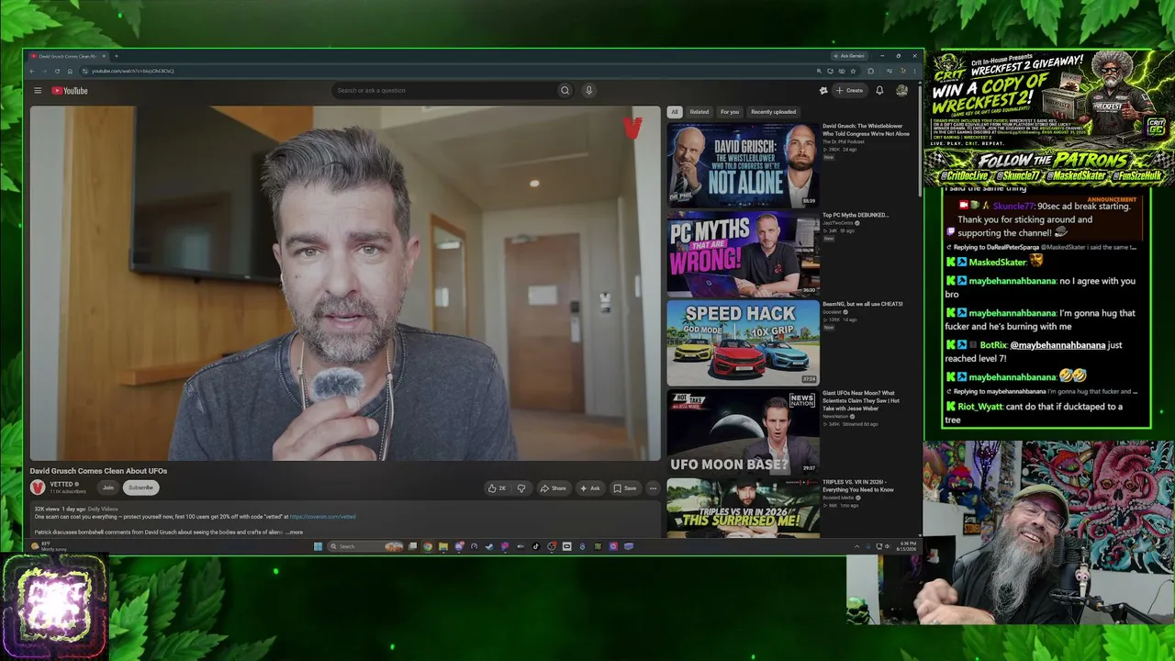
Task: Open the coveron.com/vetted link in description
Action: tap(322, 517)
